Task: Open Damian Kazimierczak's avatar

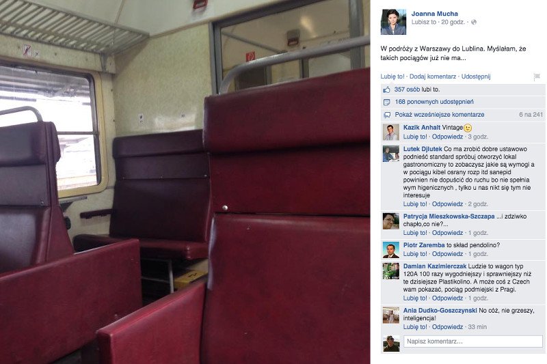Action: pos(390,271)
